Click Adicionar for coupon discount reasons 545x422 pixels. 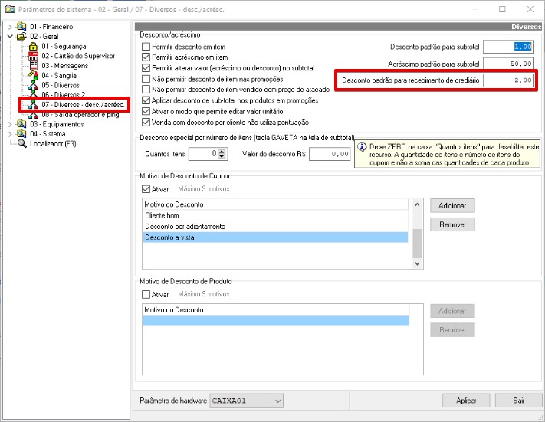(452, 205)
